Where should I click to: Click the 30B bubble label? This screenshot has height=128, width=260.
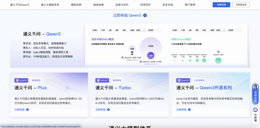coord(132,49)
